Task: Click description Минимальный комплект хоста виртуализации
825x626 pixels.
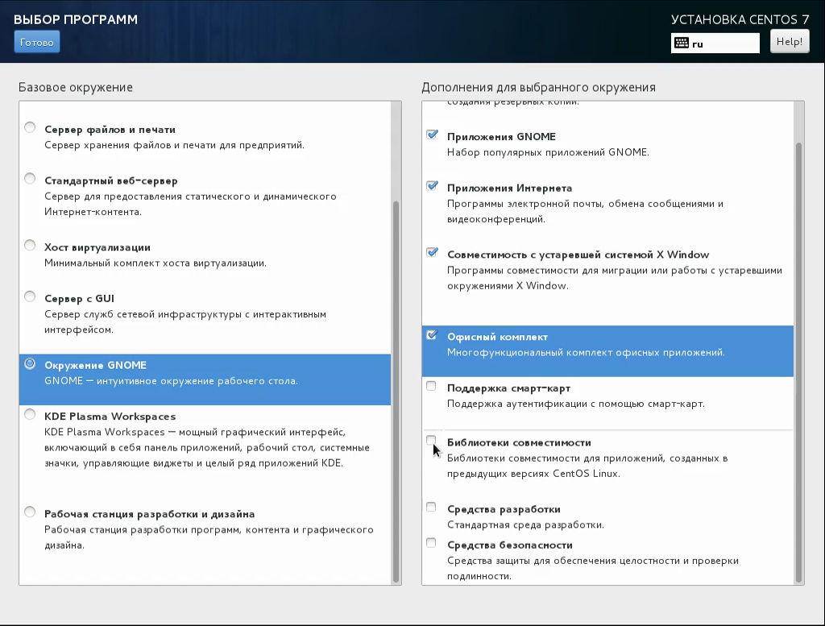Action: point(155,263)
